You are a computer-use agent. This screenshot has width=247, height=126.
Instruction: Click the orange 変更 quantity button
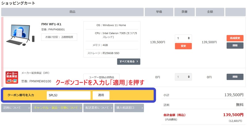pos(183,46)
